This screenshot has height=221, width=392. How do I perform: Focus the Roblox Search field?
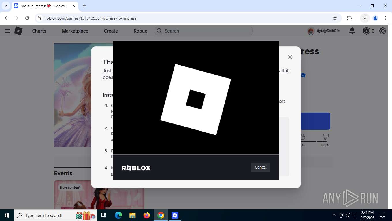pyautogui.click(x=204, y=31)
